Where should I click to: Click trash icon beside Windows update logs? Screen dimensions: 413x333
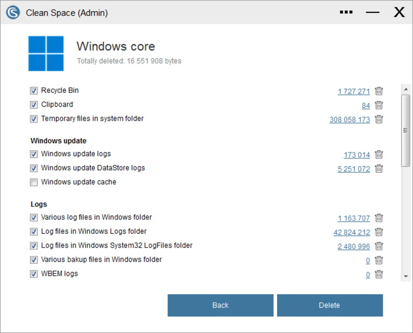[379, 155]
